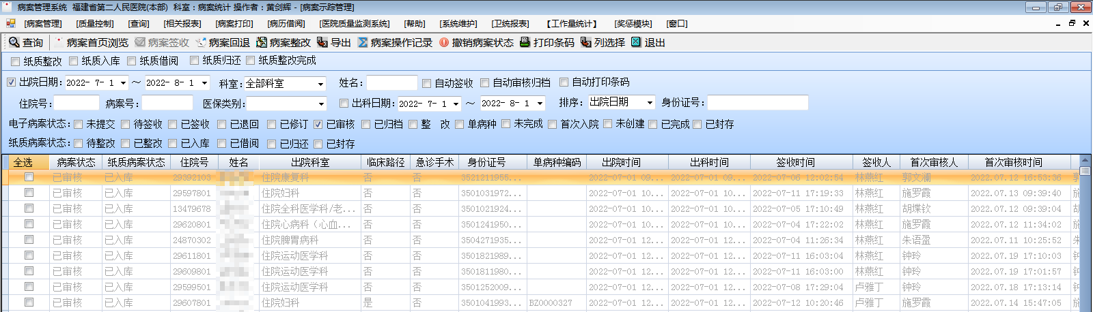Image resolution: width=1093 pixels, height=312 pixels.
Task: Open the 质量控制 menu
Action: [95, 24]
